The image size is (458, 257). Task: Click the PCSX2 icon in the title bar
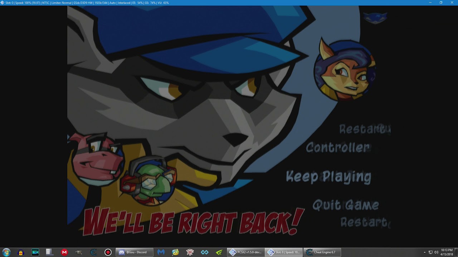click(x=3, y=2)
